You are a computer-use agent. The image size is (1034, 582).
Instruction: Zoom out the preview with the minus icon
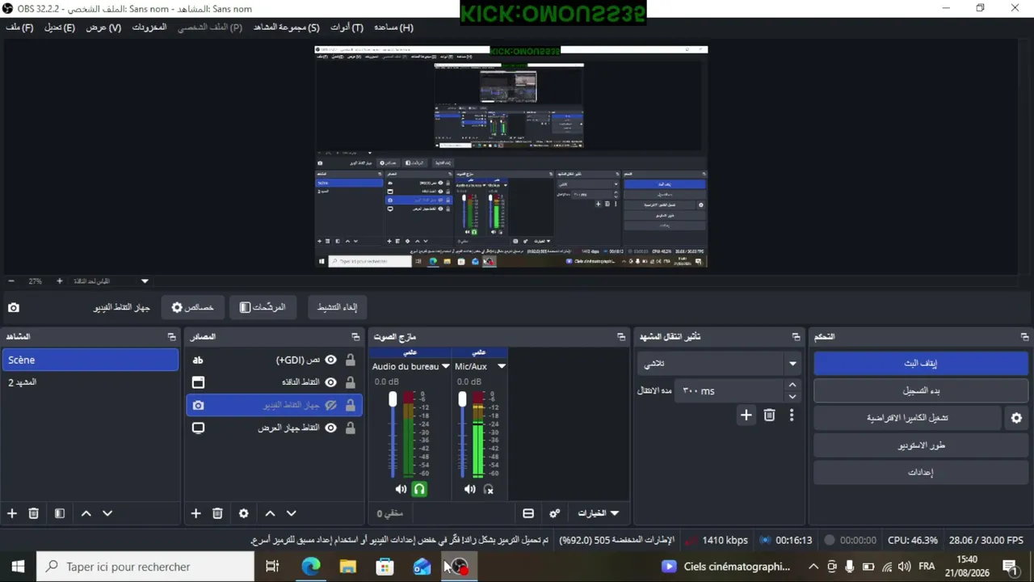pos(11,281)
